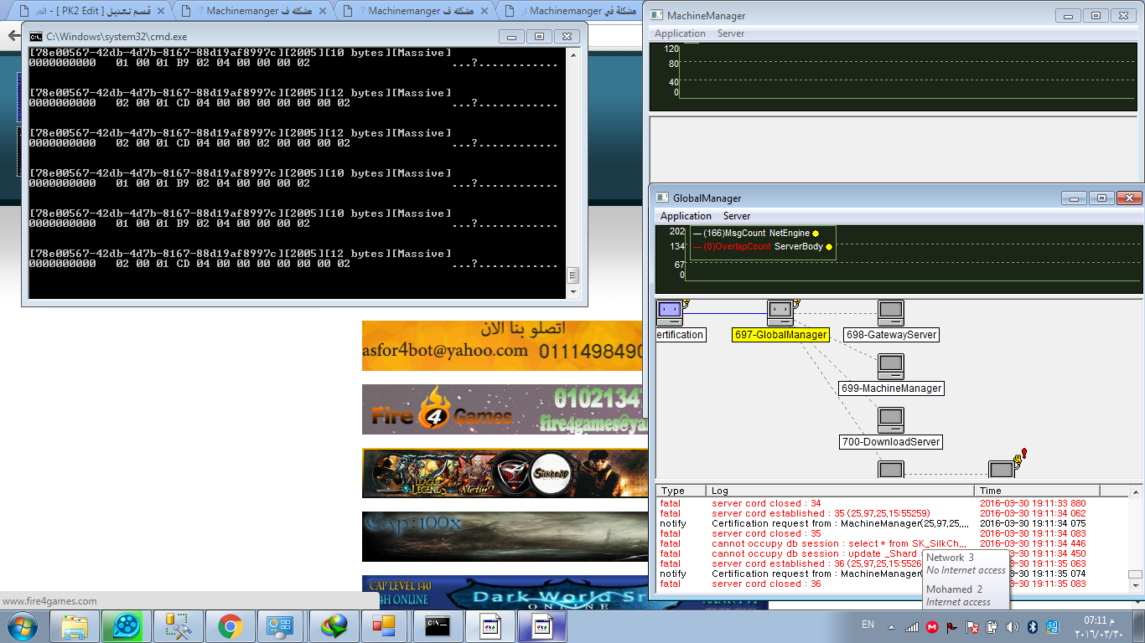Click cmd window scrollbar down arrow
Image resolution: width=1145 pixels, height=643 pixels.
[573, 292]
